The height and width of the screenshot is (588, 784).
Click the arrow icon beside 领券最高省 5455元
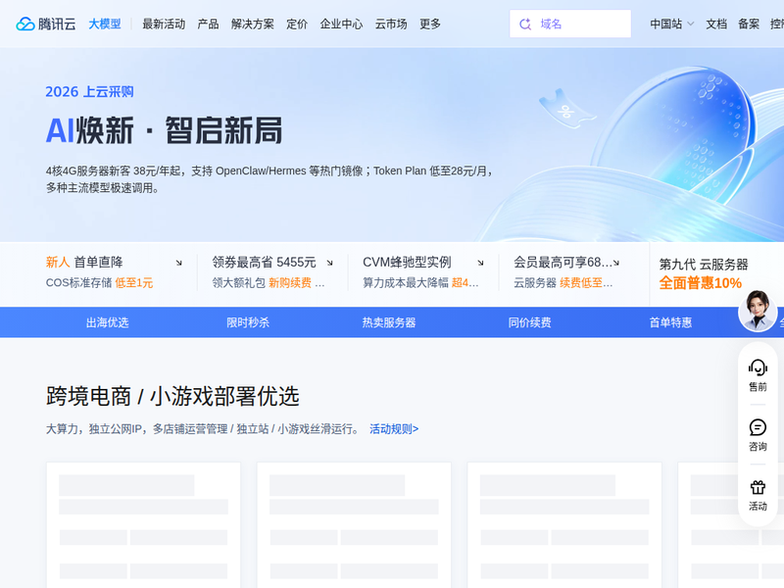coord(329,263)
